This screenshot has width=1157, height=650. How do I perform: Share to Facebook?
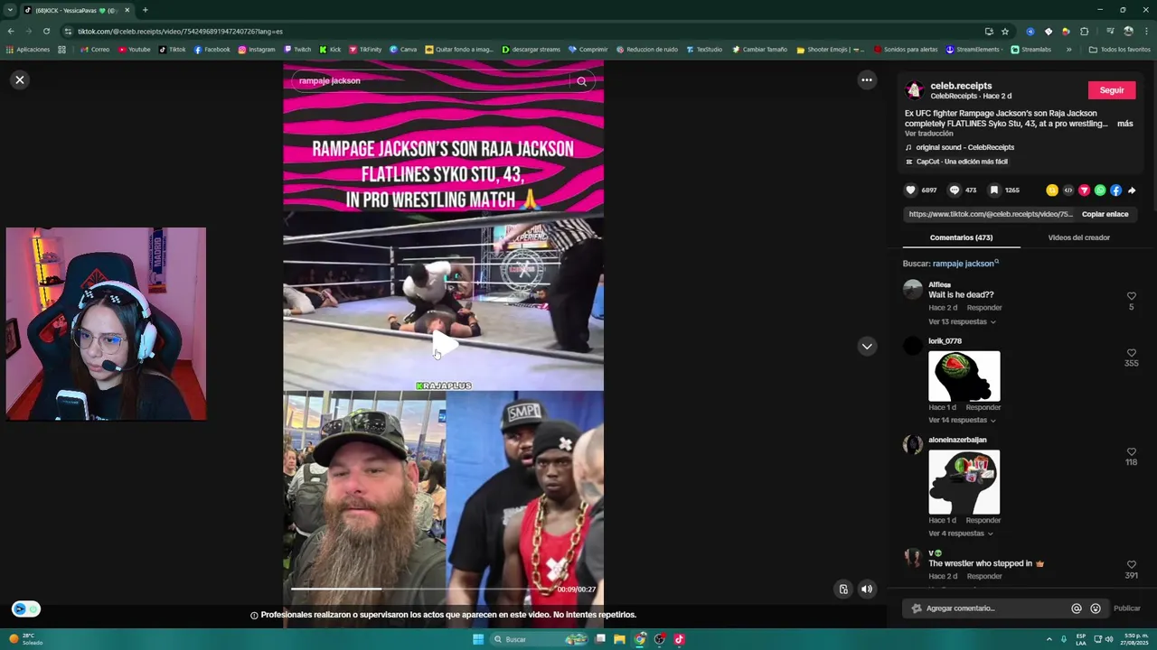(x=1115, y=190)
